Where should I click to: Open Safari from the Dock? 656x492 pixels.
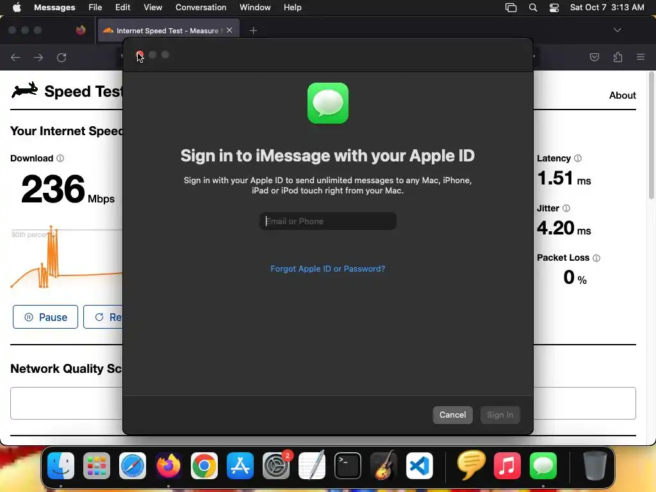click(133, 466)
